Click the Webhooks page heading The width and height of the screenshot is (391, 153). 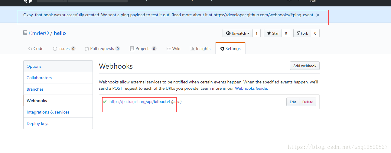click(116, 66)
